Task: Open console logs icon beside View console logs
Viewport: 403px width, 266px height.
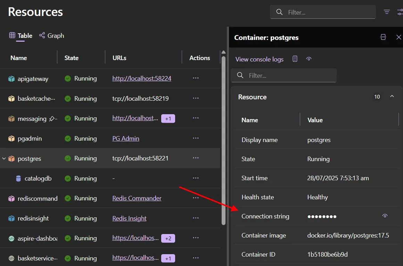Action: click(295, 59)
